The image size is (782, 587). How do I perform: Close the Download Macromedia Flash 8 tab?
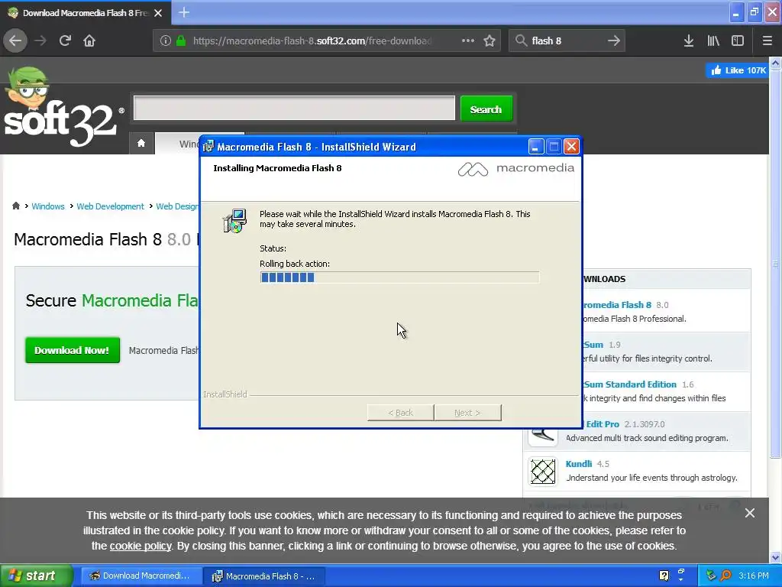click(x=158, y=13)
